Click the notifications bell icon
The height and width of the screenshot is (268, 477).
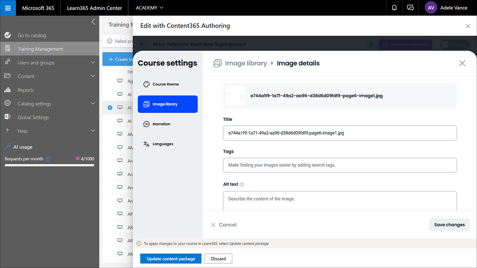[x=394, y=8]
